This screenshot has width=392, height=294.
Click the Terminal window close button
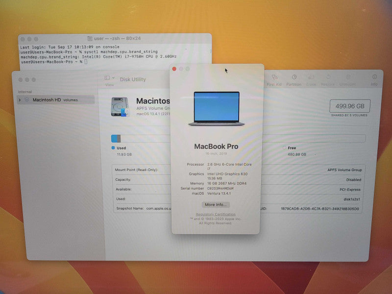pos(23,39)
